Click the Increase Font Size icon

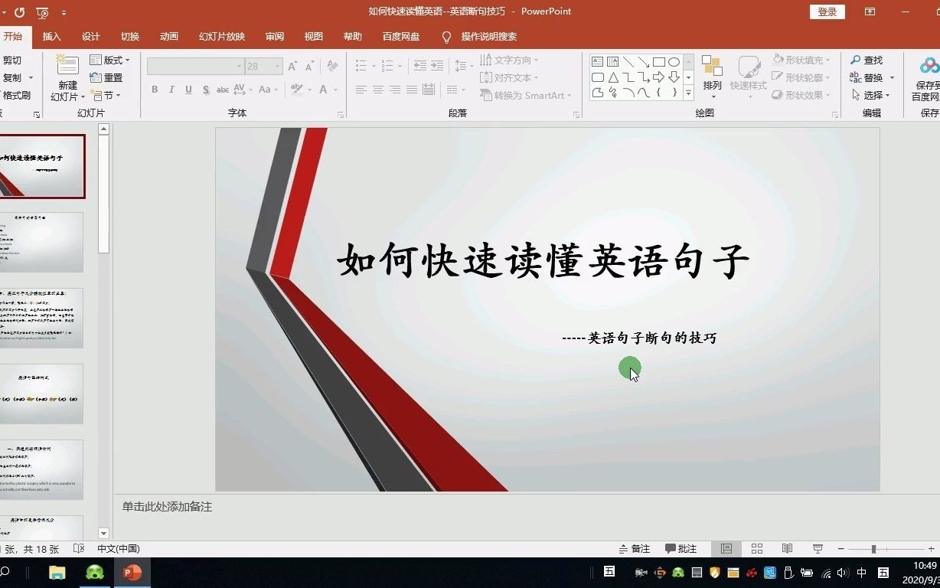click(x=291, y=67)
